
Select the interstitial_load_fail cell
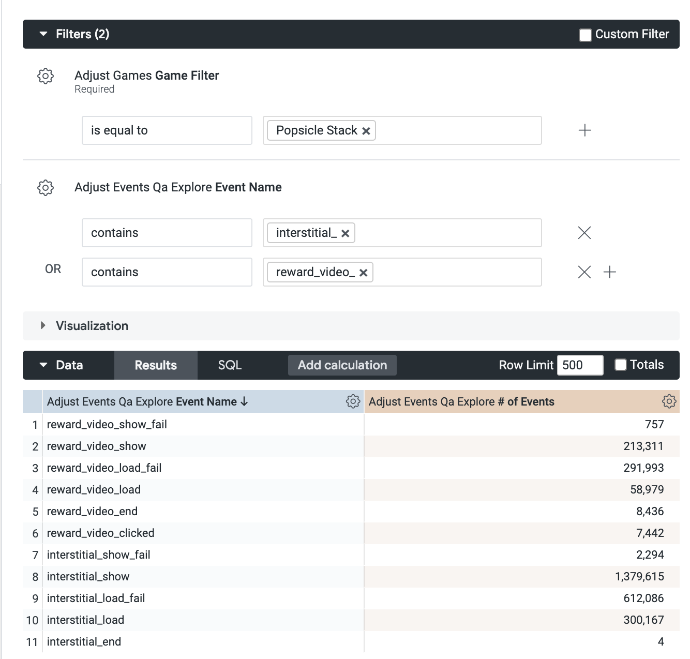tap(203, 598)
